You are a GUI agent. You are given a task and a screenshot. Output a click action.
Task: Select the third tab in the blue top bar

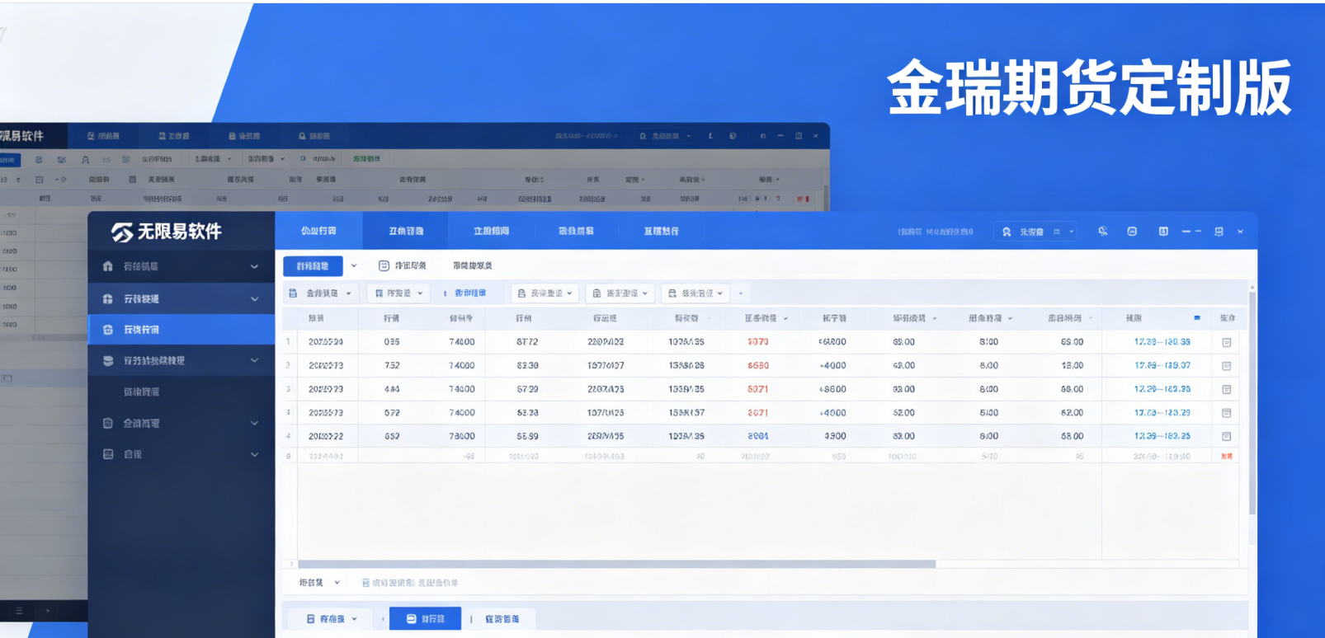pos(491,231)
